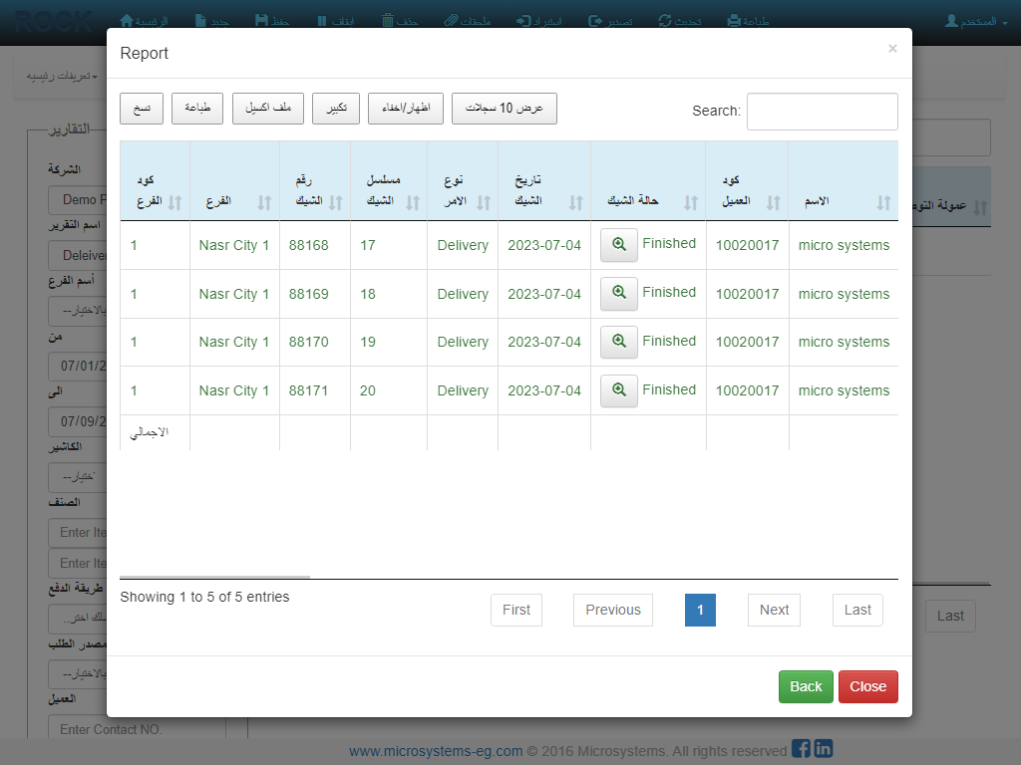1021x765 pixels.
Task: Click magnifier icon in the 88170 cheque row
Action: click(618, 342)
